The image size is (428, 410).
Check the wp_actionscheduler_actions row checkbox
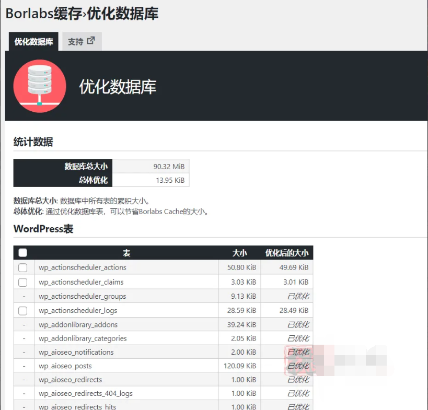coord(22,267)
